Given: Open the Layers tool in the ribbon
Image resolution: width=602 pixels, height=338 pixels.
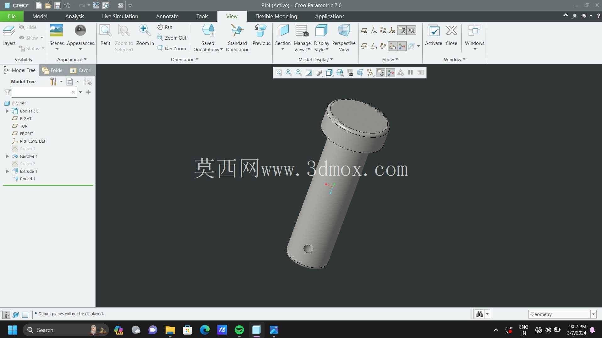Looking at the screenshot, I should coord(9,35).
